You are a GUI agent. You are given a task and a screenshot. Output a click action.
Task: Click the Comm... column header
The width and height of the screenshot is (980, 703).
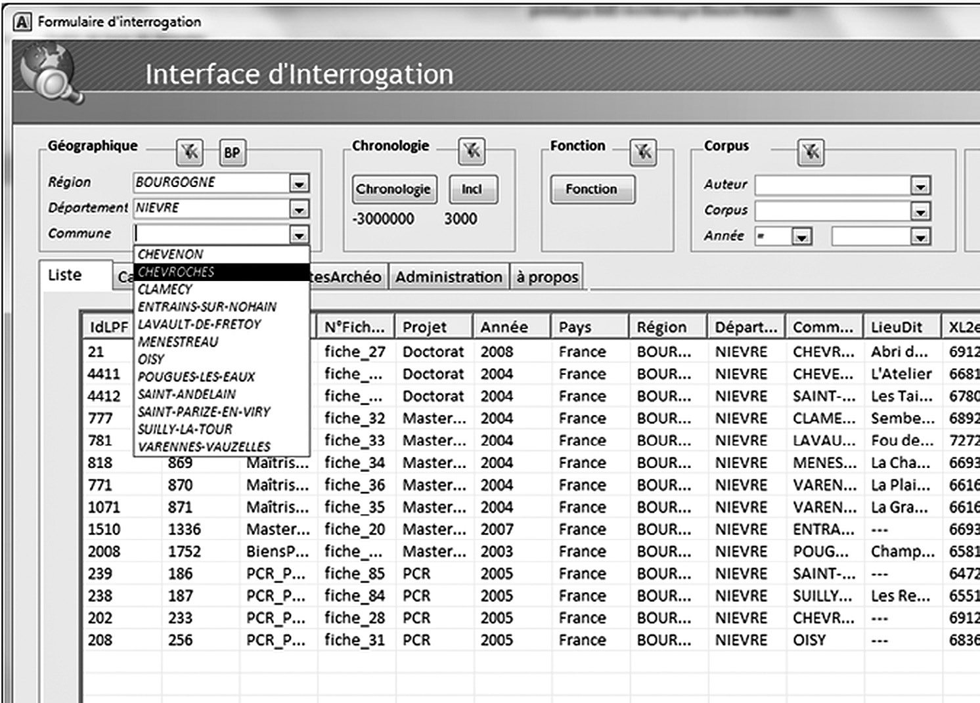824,327
